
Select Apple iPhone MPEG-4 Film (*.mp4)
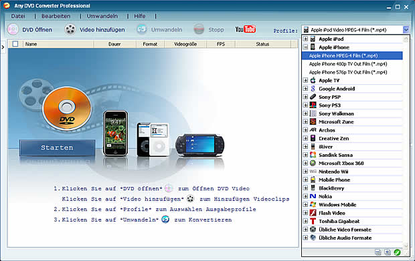tap(352, 55)
